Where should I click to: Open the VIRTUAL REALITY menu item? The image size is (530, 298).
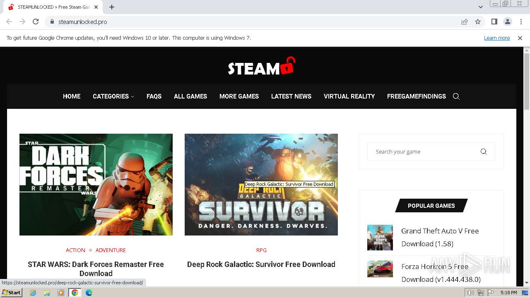click(349, 96)
